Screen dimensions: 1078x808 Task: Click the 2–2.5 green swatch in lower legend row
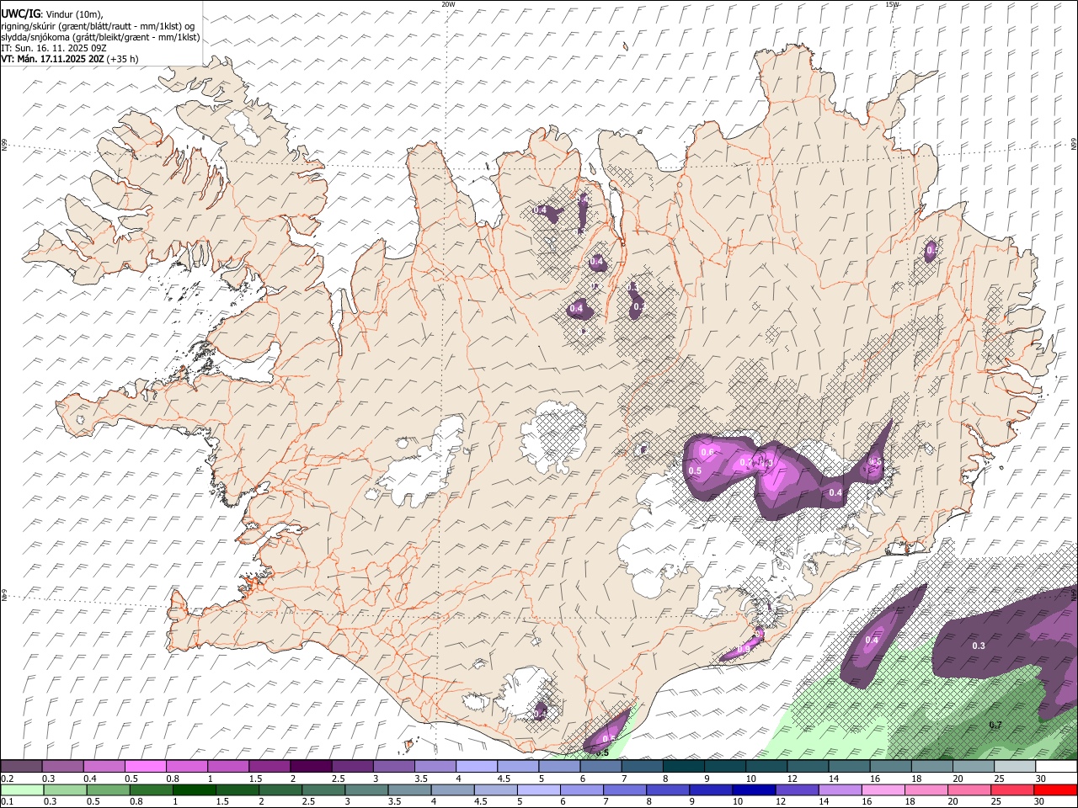coord(280,790)
